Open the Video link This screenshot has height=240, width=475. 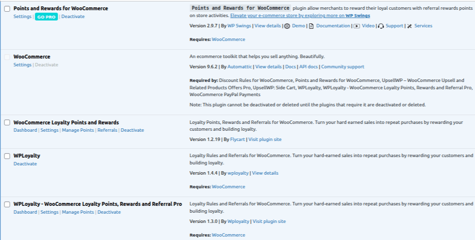pos(368,26)
